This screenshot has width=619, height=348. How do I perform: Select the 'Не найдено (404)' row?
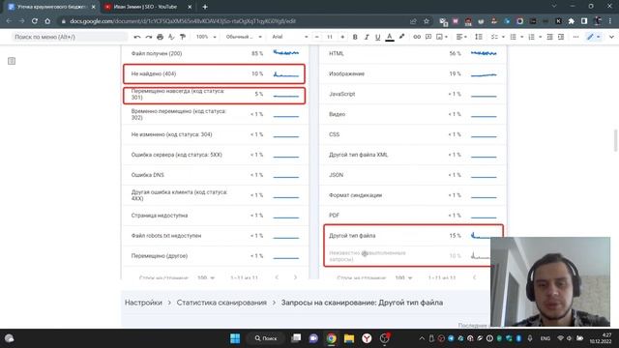coord(214,73)
